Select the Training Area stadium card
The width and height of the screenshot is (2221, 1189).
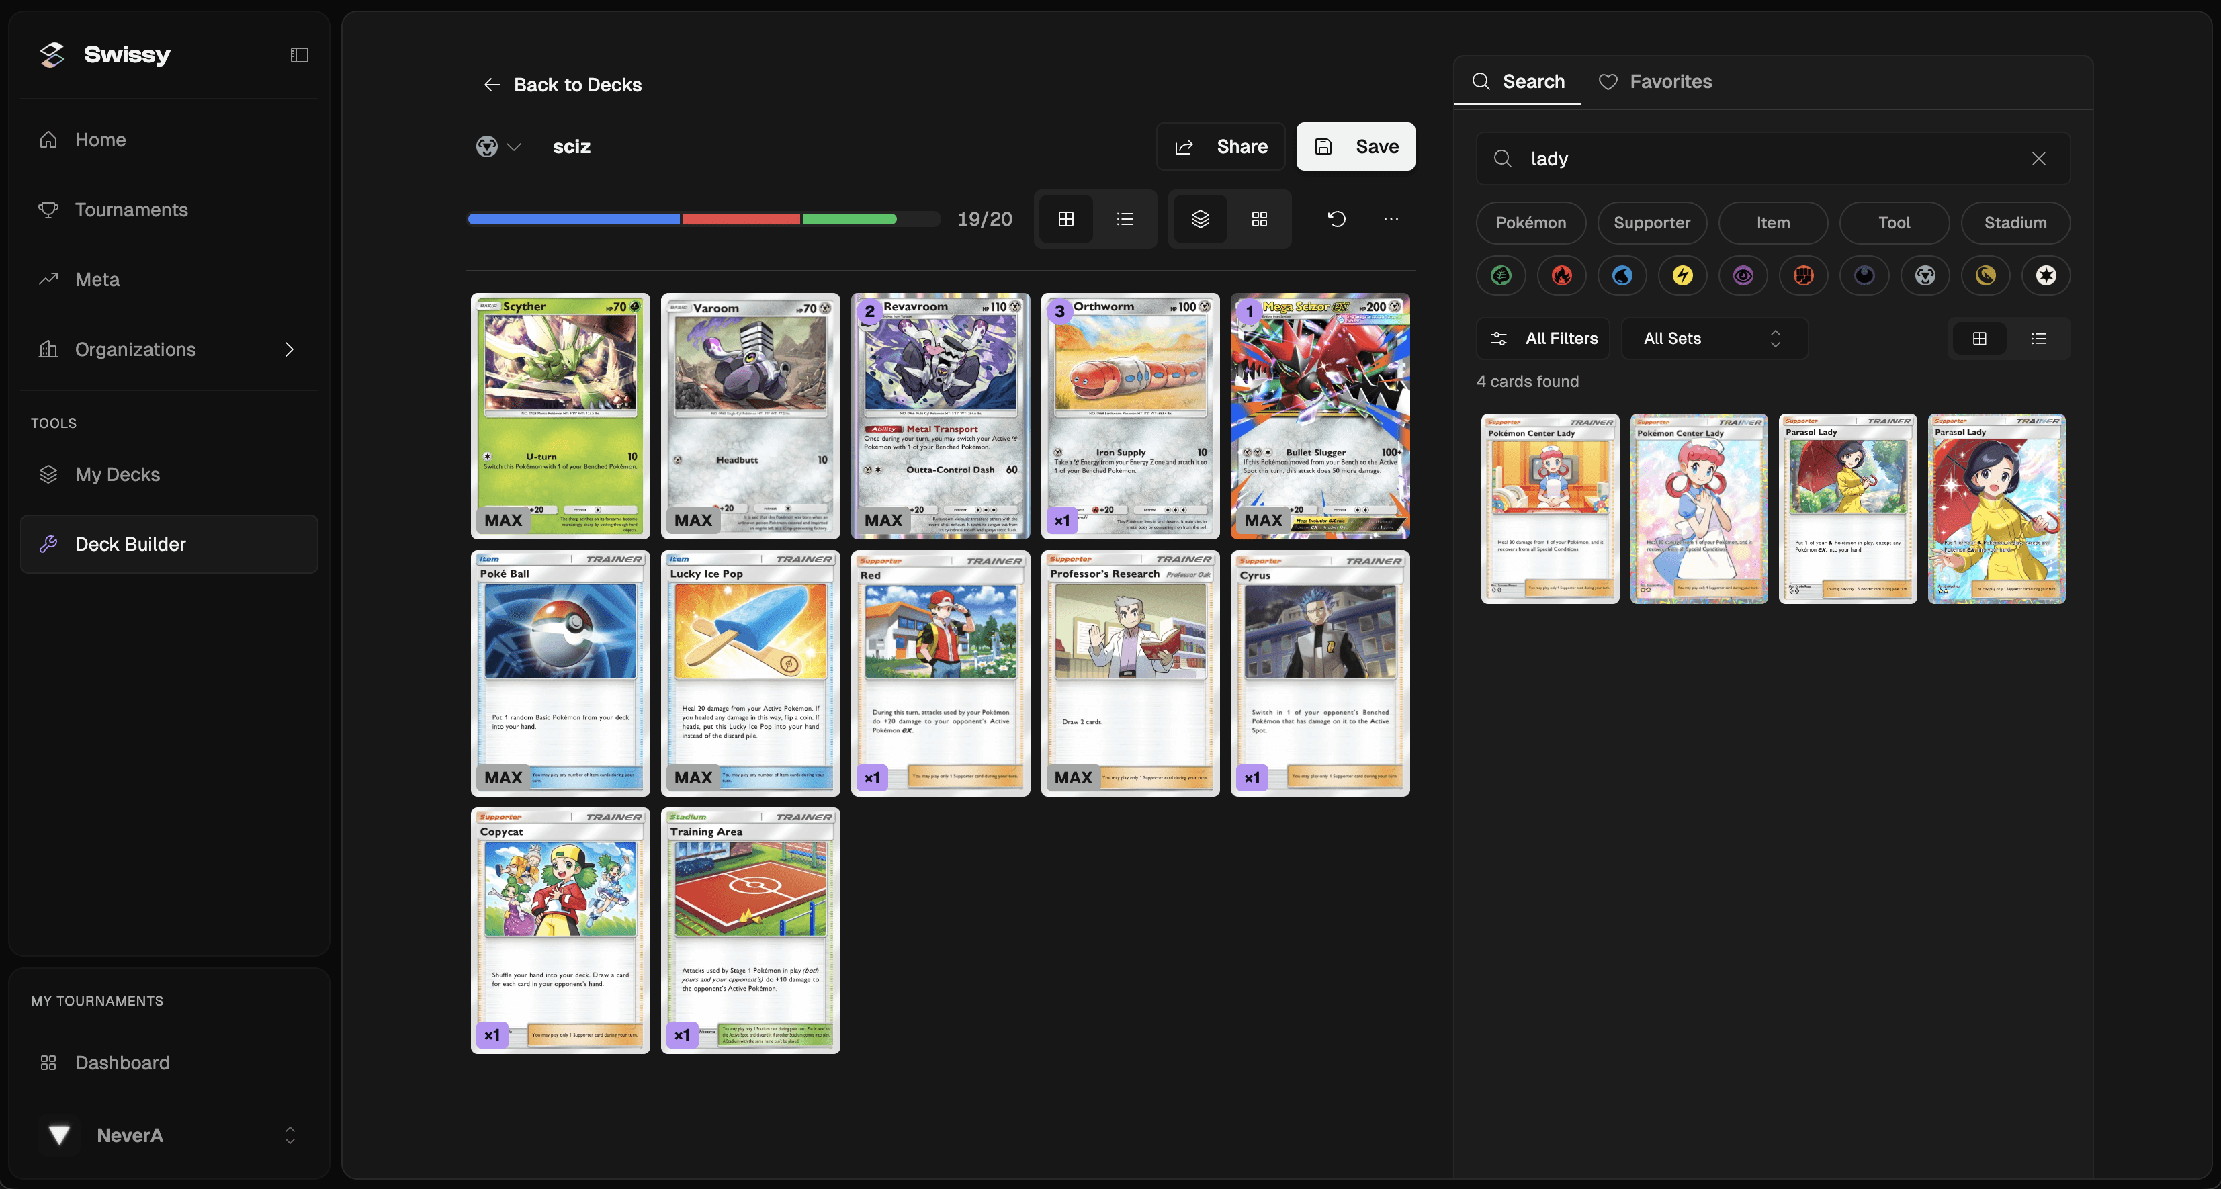pos(750,930)
